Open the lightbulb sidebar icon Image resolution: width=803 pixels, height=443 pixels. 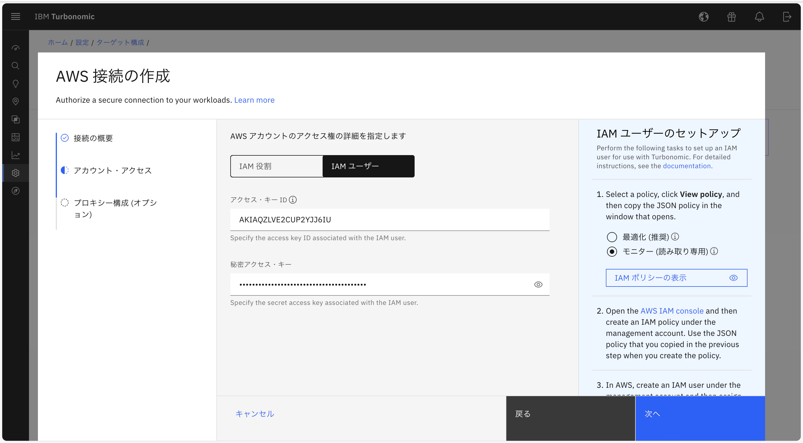(16, 84)
